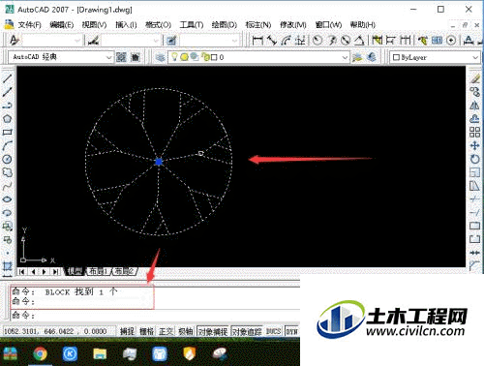Select the Move modify tool
Viewport: 484px width, 366px height.
[x=474, y=145]
